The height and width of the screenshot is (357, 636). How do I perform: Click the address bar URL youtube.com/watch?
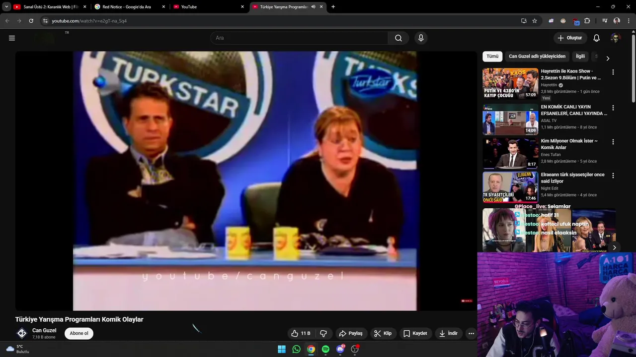[x=89, y=21]
